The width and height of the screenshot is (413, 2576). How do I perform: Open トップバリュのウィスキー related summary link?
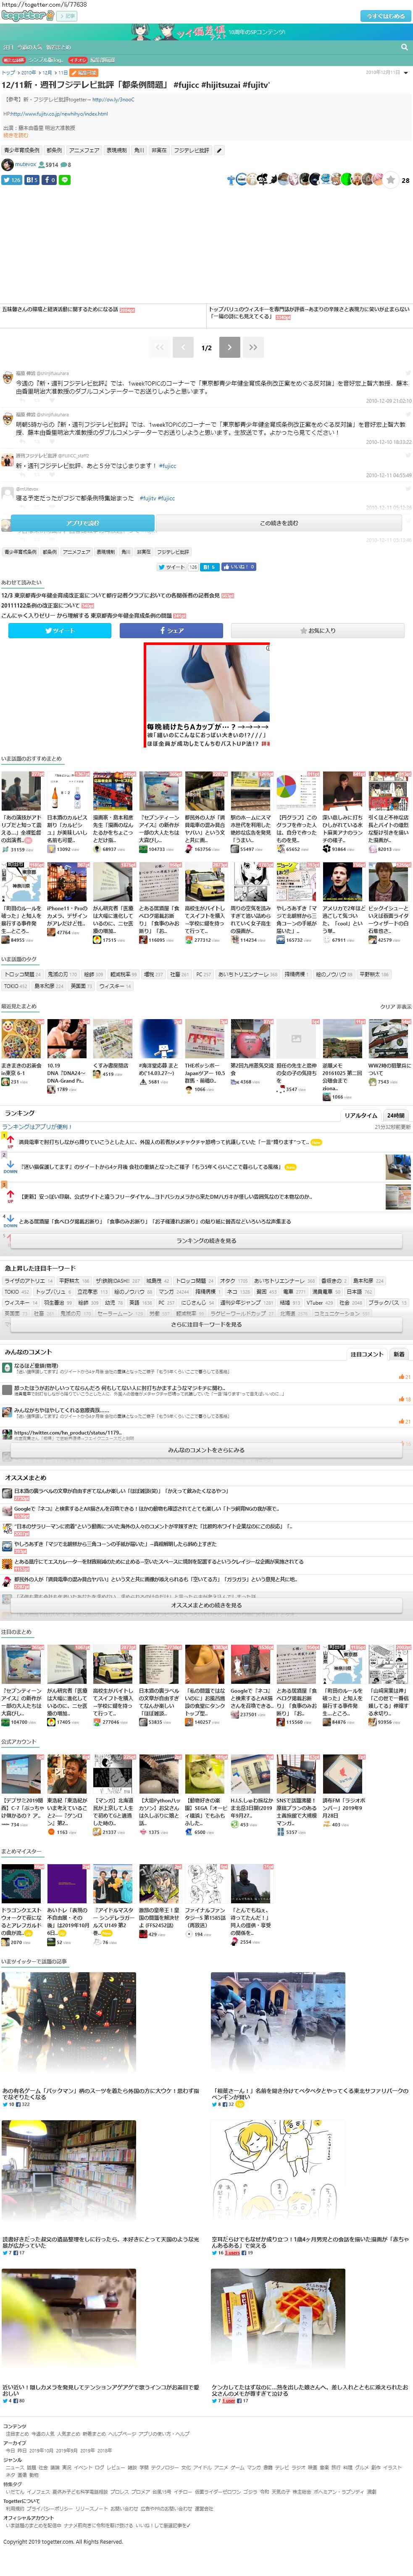pyautogui.click(x=308, y=313)
